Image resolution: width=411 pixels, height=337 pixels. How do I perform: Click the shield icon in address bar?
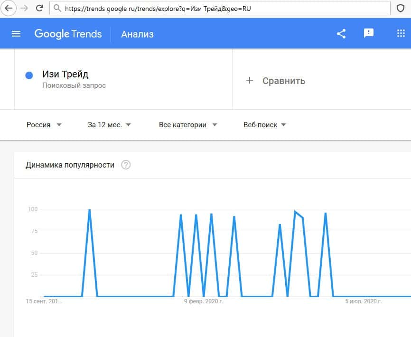click(400, 8)
